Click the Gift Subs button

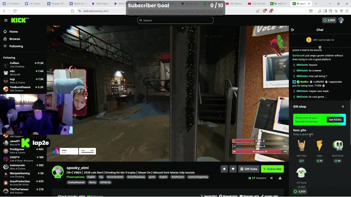click(249, 169)
